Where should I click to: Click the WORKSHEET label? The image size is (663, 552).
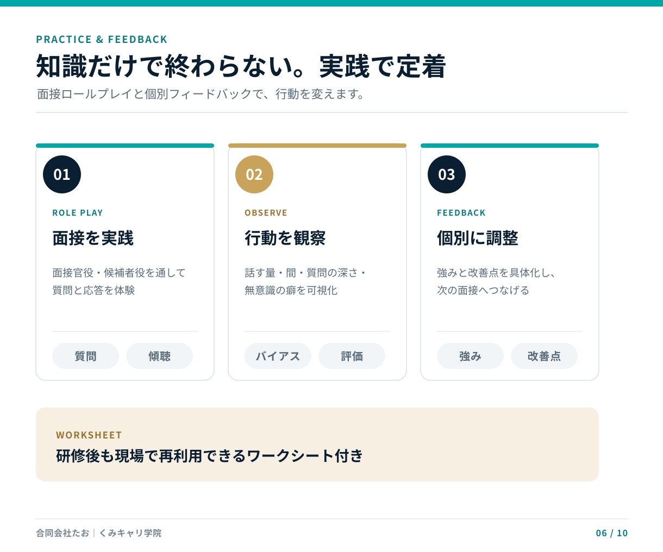pyautogui.click(x=89, y=435)
